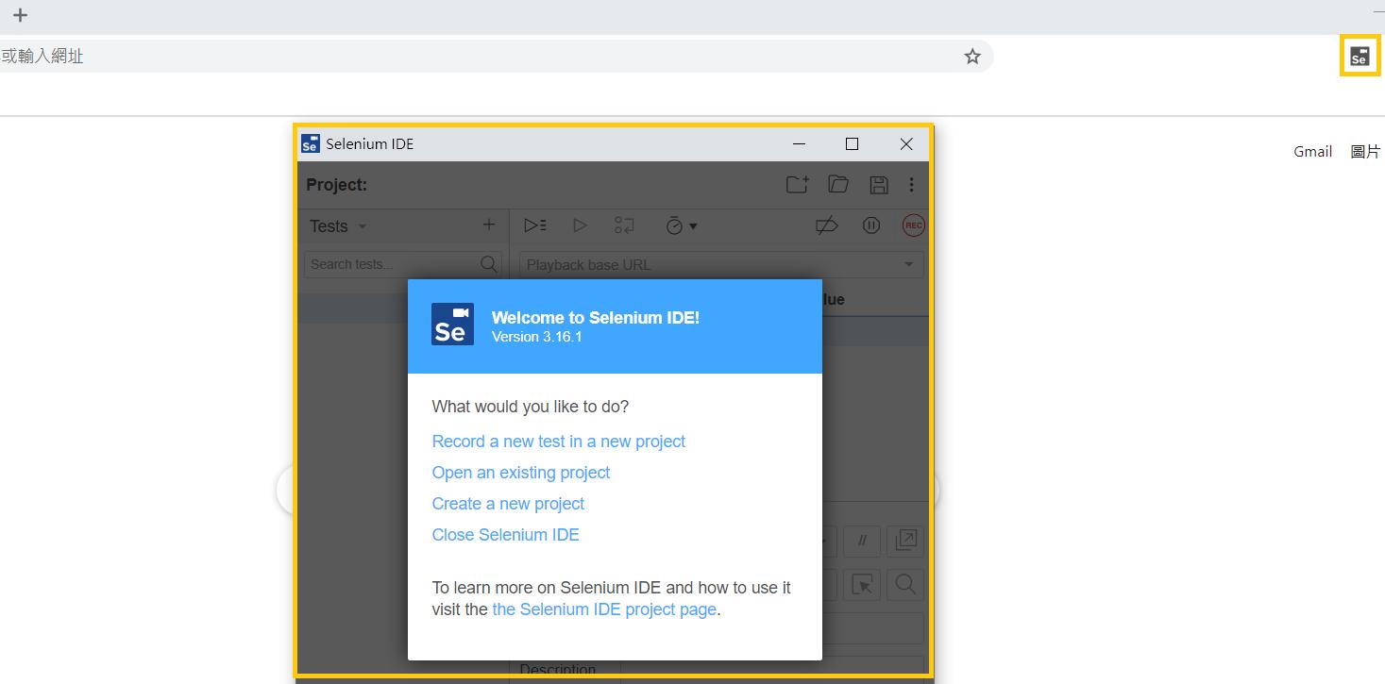Toggle disable breakpoints icon
The width and height of the screenshot is (1385, 684).
tap(826, 225)
